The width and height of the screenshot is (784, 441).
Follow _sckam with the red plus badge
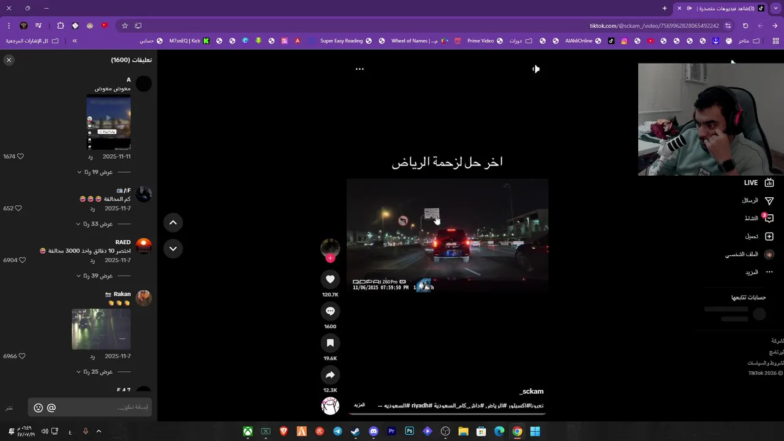tap(330, 258)
